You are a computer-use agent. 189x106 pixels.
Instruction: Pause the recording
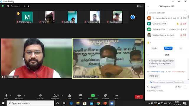[x=25, y=6]
